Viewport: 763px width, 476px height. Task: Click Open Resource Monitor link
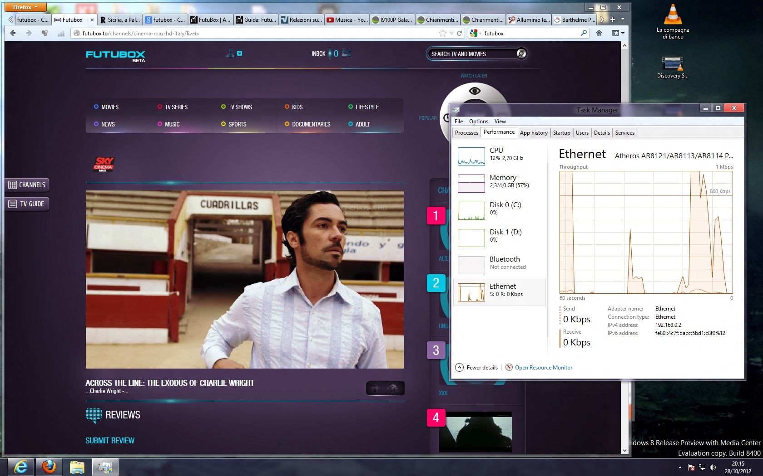point(544,367)
